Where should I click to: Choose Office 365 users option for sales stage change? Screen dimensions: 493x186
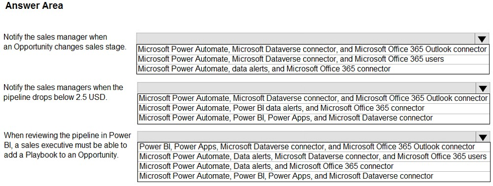click(x=312, y=59)
